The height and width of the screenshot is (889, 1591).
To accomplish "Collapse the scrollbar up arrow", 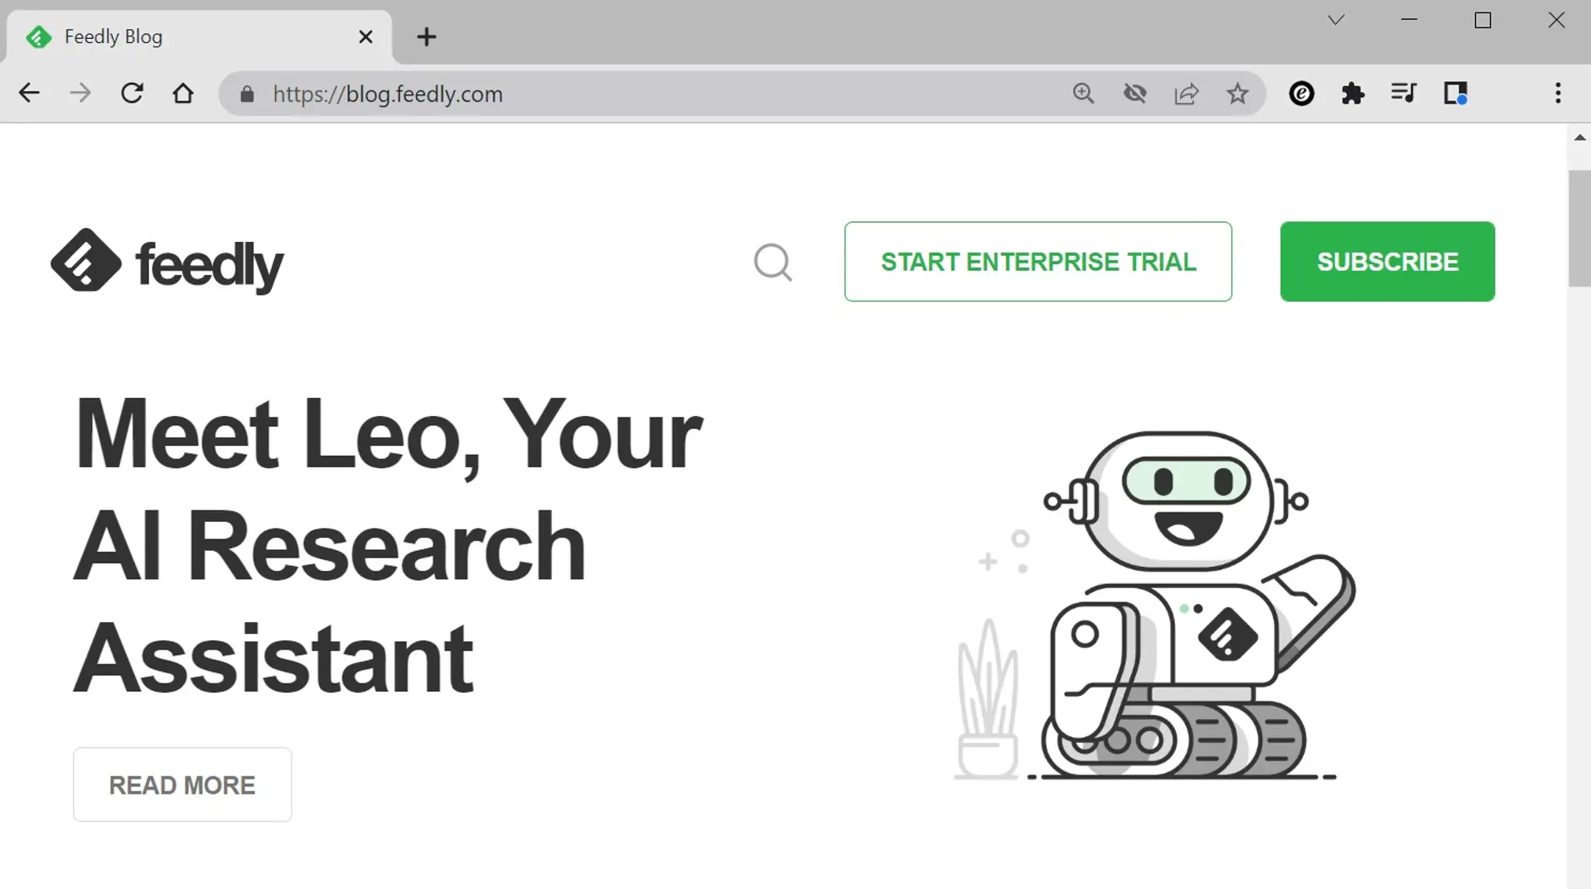I will click(x=1579, y=138).
